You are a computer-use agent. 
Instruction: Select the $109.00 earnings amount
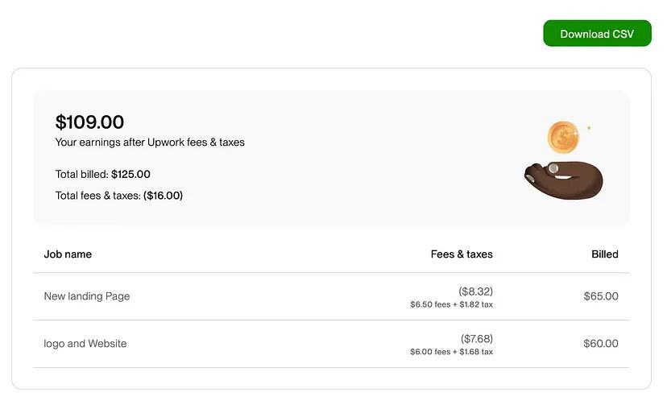pos(89,122)
